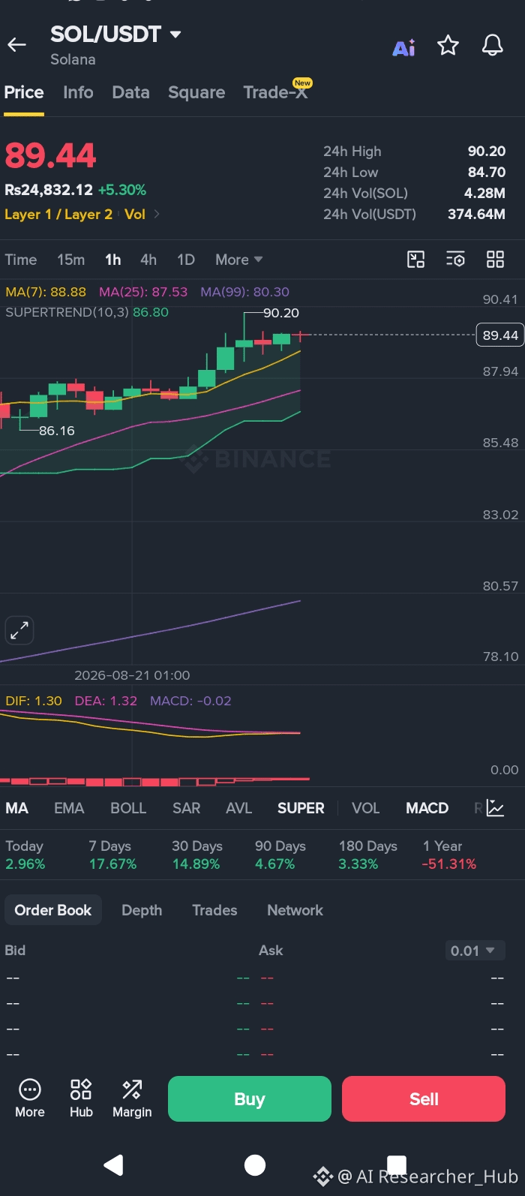Expand the Layer 1 / Layer 2 Vol chevron
This screenshot has height=1196, width=525.
[x=157, y=214]
